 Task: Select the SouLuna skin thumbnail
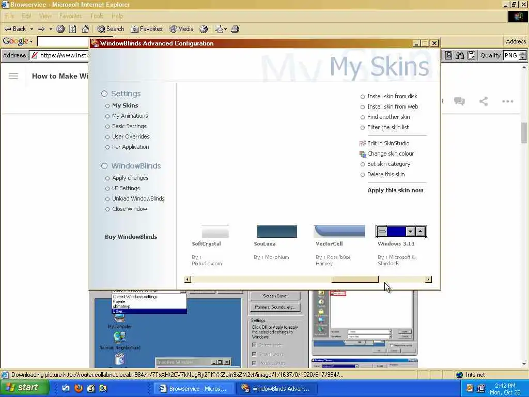point(277,232)
